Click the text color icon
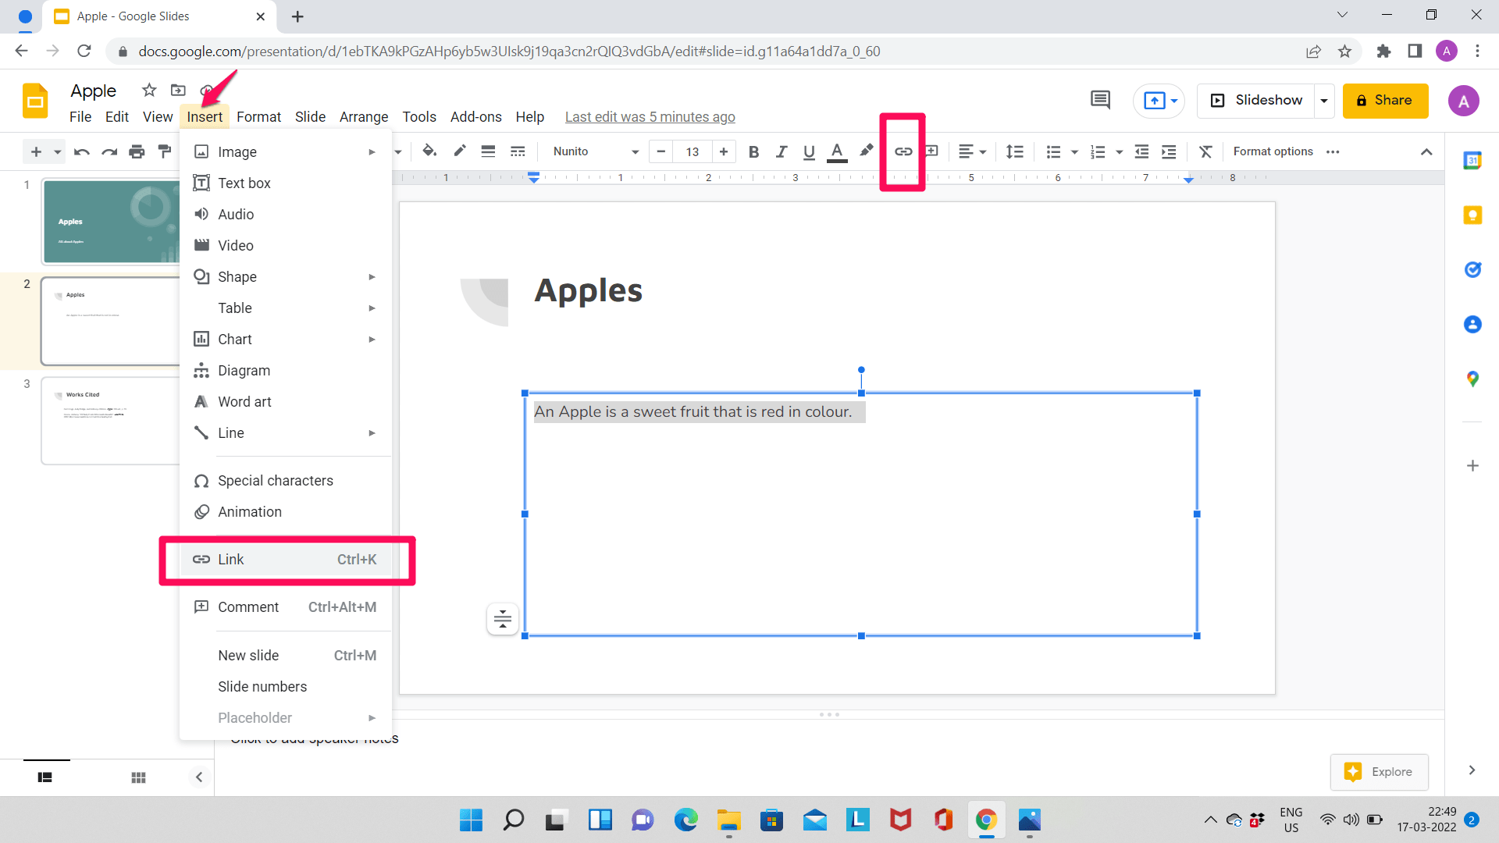The width and height of the screenshot is (1499, 843). coord(838,151)
